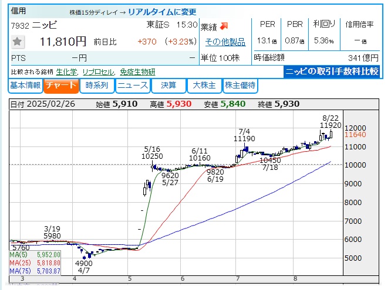Click the 4/7 low label 4900 on chart
This screenshot has height=290, width=391.
point(83,263)
